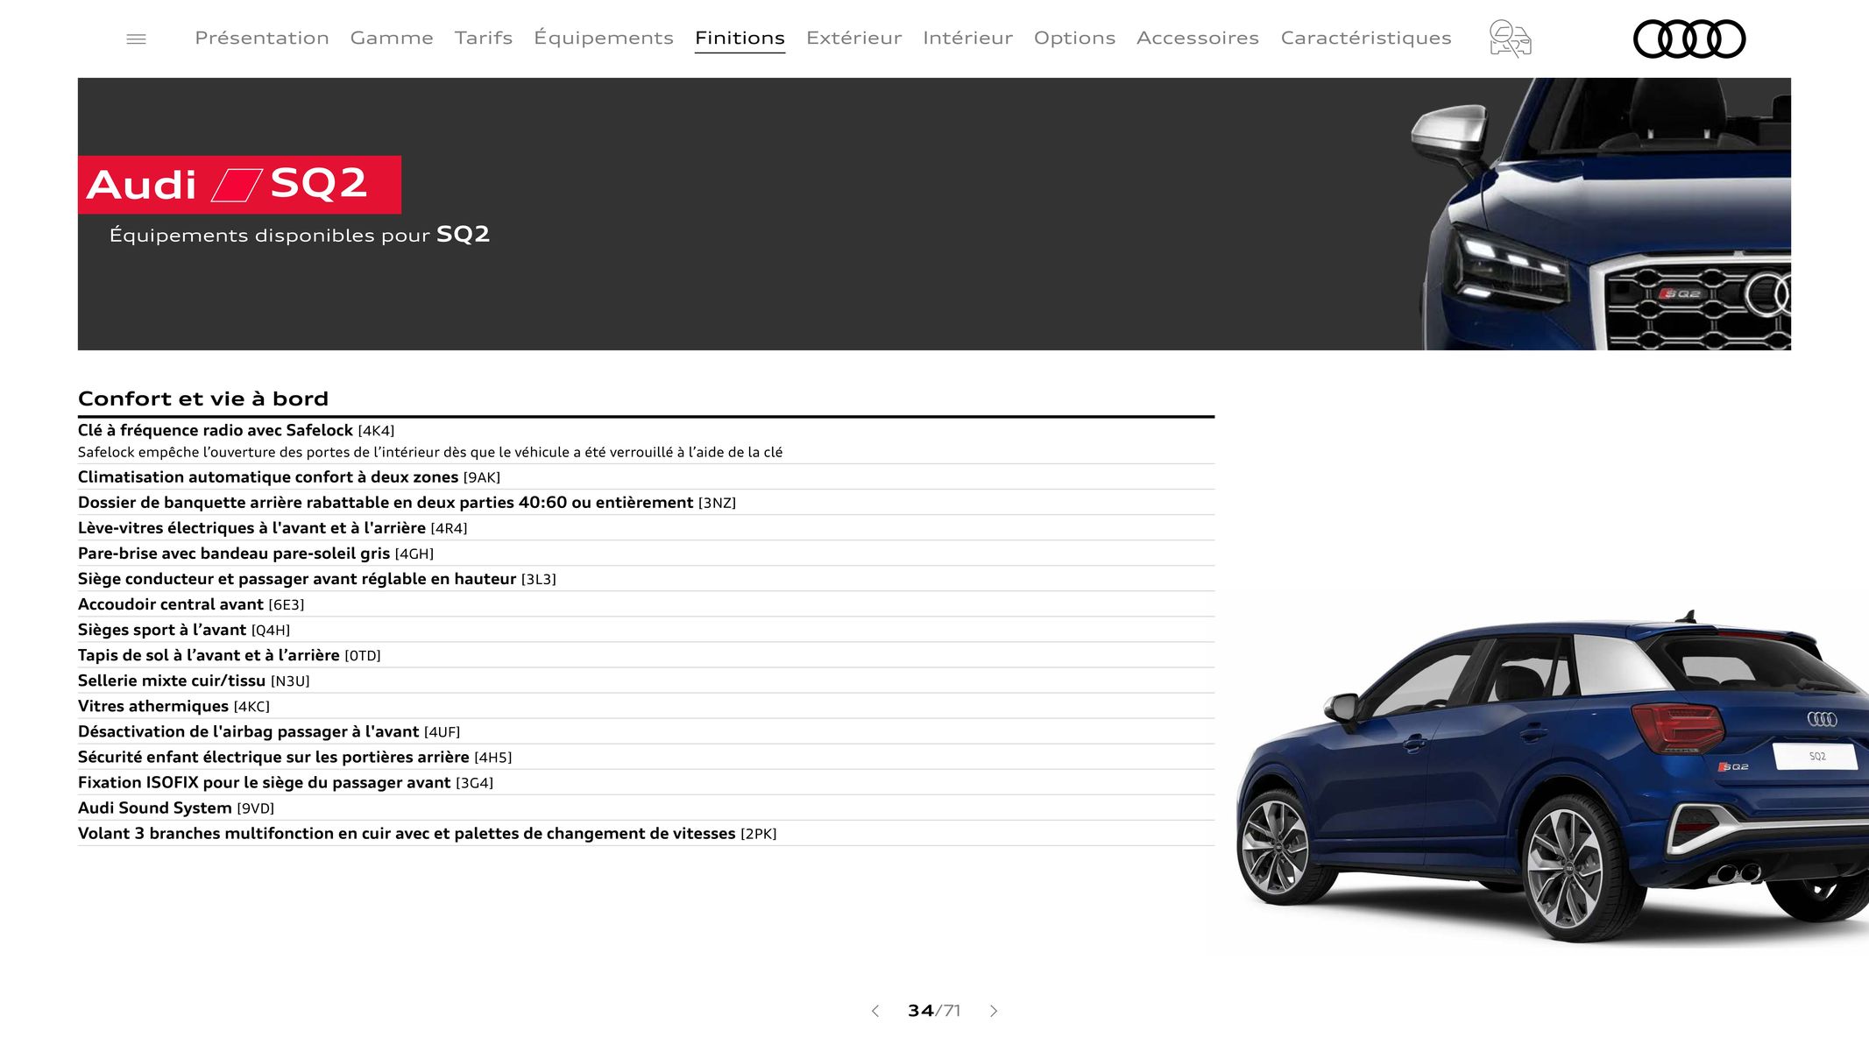Select 'Sellerie mixte cuir/tissu' row
1869x1051 pixels.
pyautogui.click(x=646, y=680)
